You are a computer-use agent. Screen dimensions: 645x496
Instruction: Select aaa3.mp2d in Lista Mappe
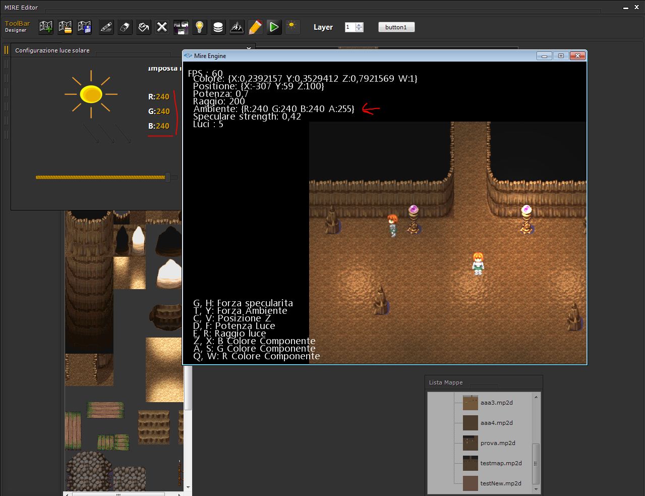point(497,403)
